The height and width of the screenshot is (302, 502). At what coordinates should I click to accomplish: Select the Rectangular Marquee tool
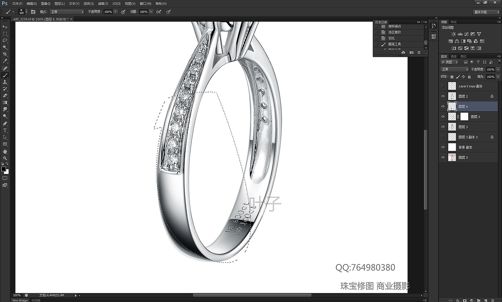coord(5,34)
